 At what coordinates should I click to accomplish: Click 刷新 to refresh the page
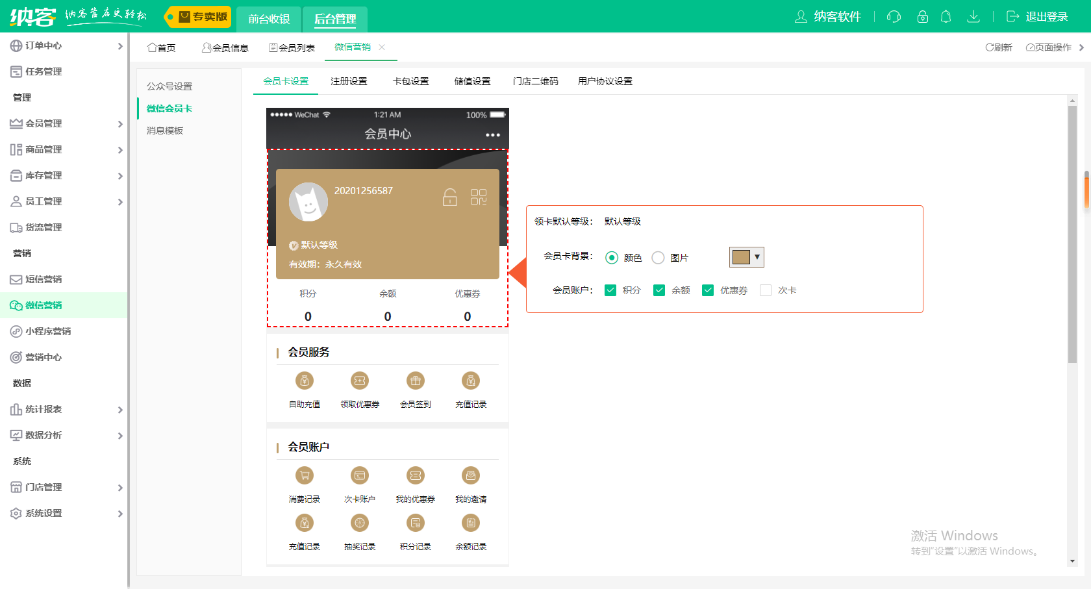(x=998, y=47)
